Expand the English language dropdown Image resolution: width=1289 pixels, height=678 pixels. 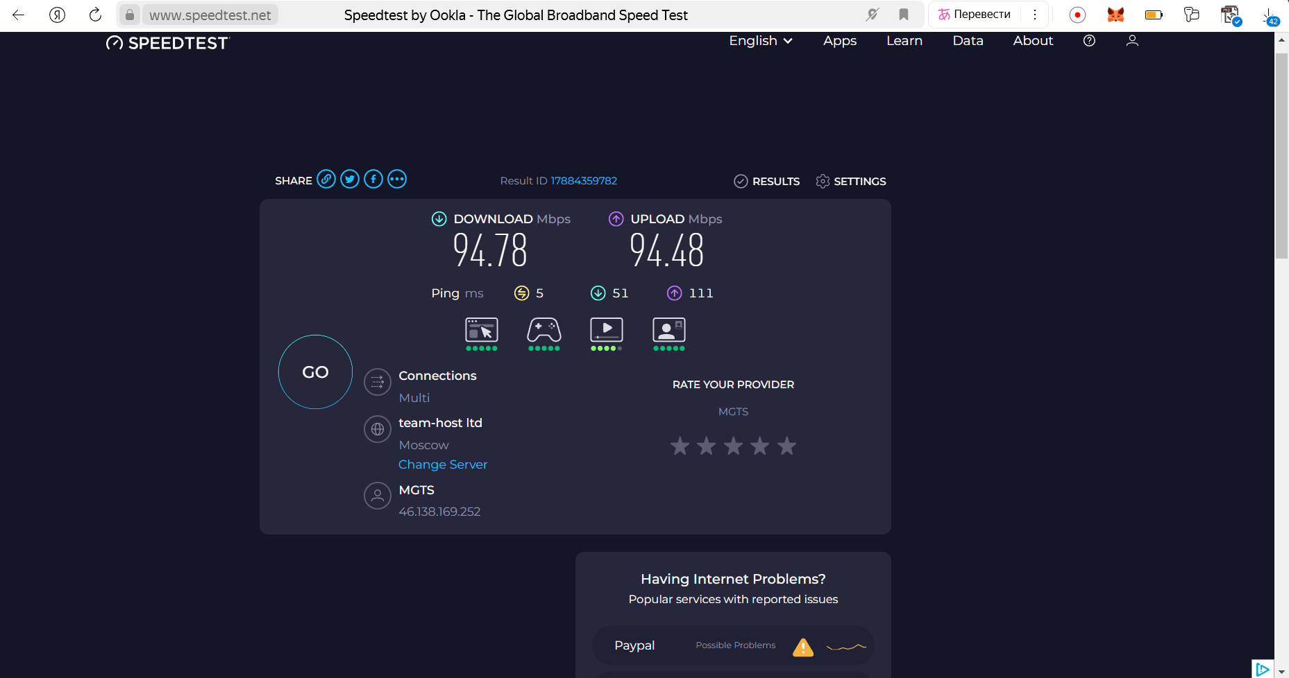[761, 41]
